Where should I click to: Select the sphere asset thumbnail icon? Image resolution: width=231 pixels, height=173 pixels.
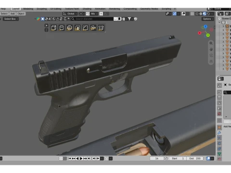point(69,28)
